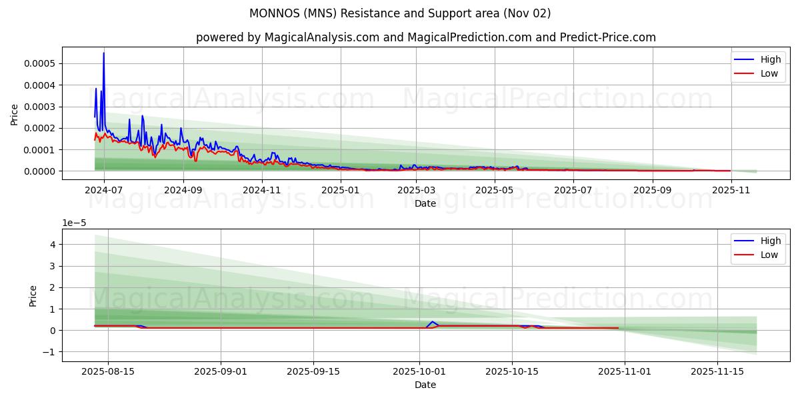Click the '2025-11-01' tick label
800x400 pixels.
[x=625, y=371]
